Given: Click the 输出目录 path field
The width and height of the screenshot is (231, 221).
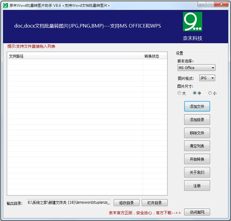Looking at the screenshot, I should click(x=69, y=203).
